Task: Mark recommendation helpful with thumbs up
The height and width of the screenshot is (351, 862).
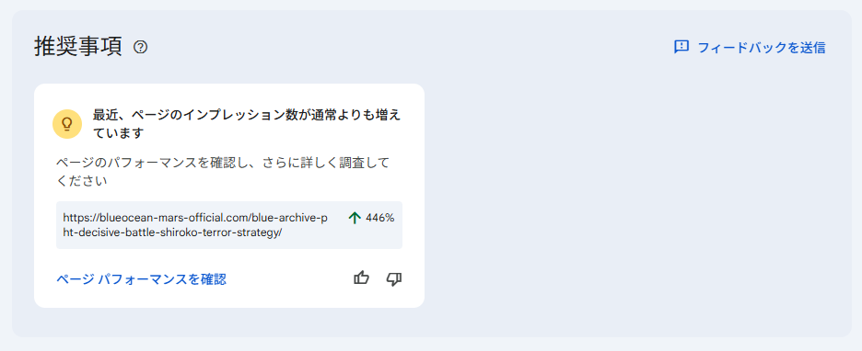Action: [361, 278]
